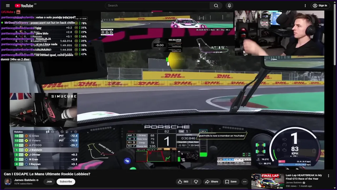
Task: Click the Join membership button
Action: point(49,182)
